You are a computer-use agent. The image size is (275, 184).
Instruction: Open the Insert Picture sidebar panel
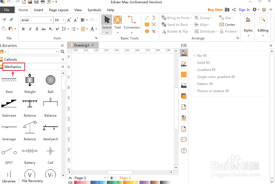pos(184,85)
